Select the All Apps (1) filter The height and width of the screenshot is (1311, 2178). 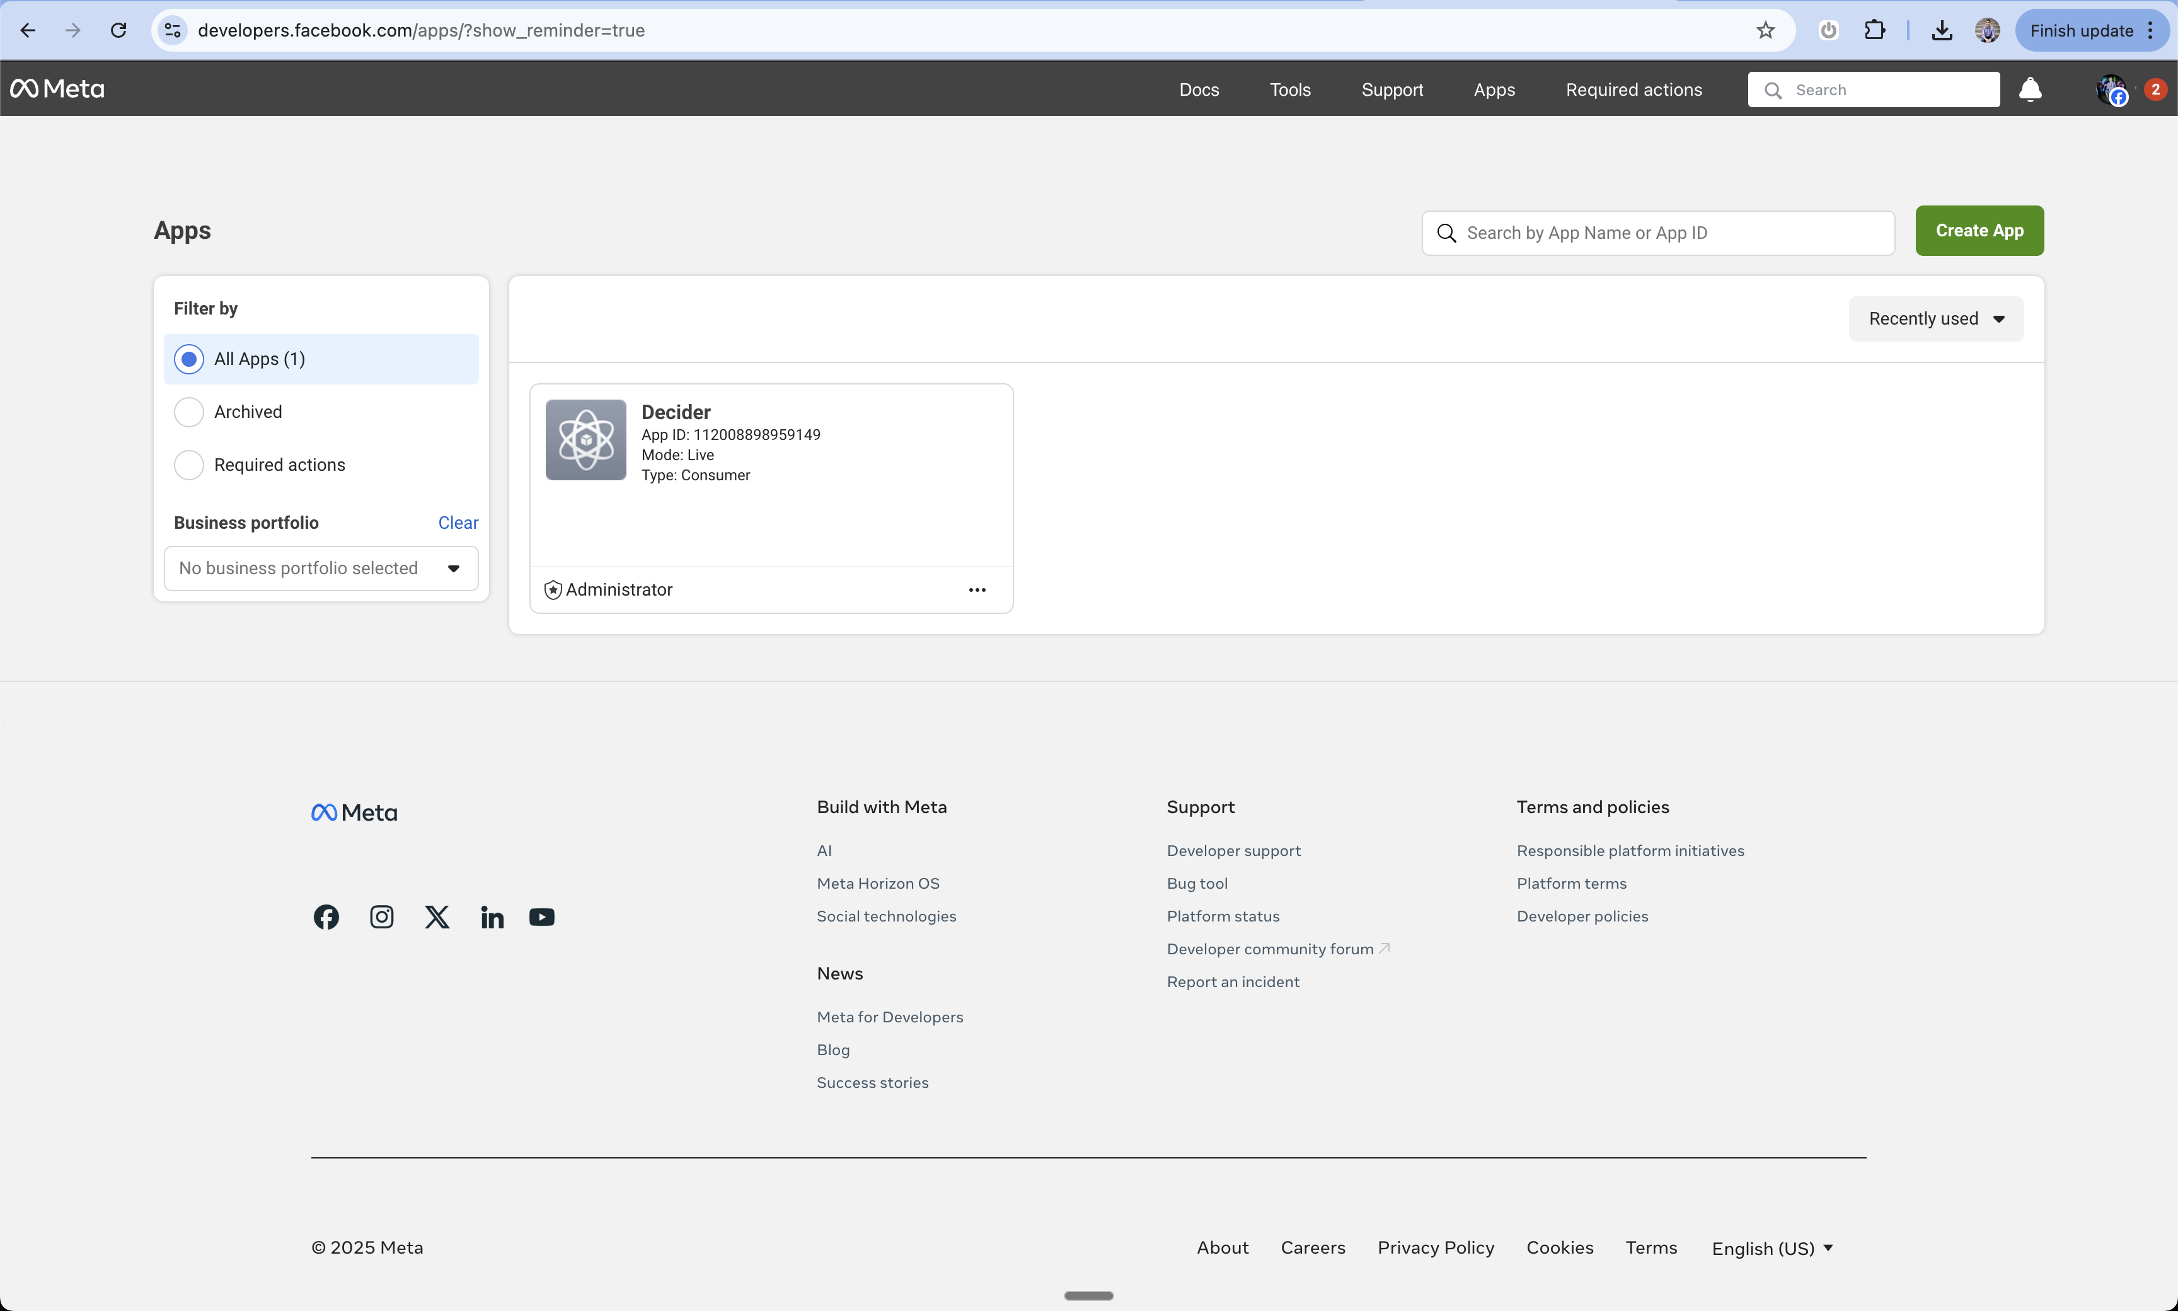(x=321, y=359)
